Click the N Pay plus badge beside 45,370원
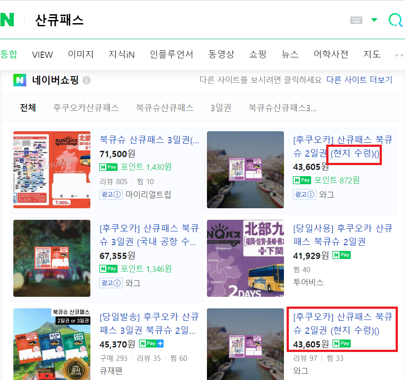Viewport: 405px width, 380px height. coord(151,344)
